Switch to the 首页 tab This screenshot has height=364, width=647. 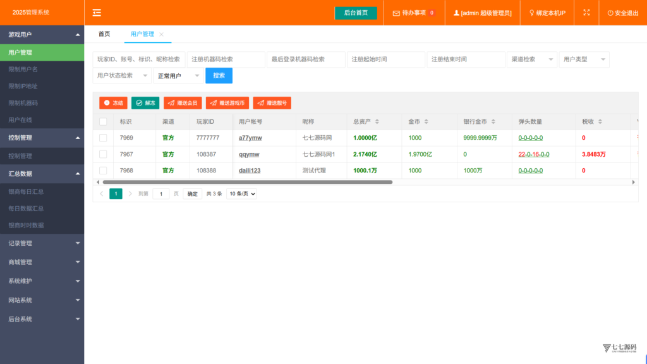[104, 34]
